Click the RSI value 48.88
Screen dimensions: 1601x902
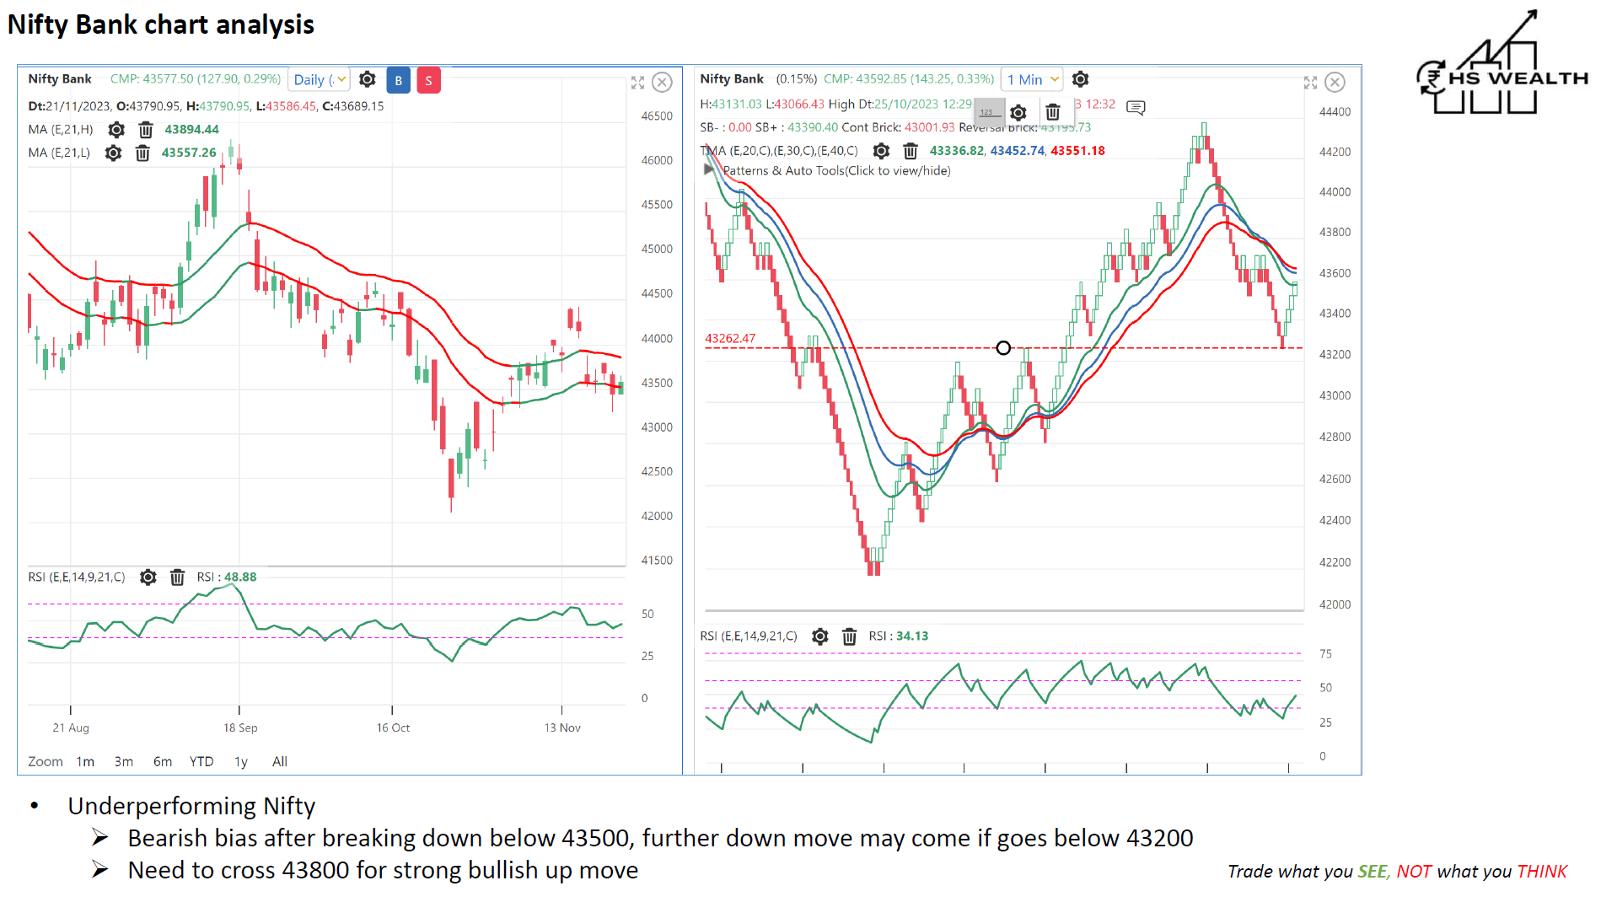(x=240, y=577)
